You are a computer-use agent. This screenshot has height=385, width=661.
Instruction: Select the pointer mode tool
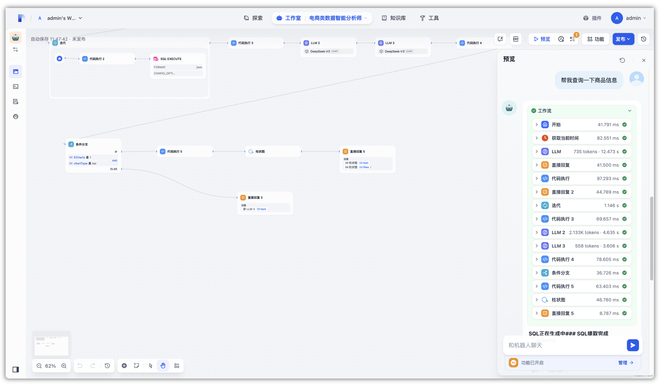(x=151, y=366)
